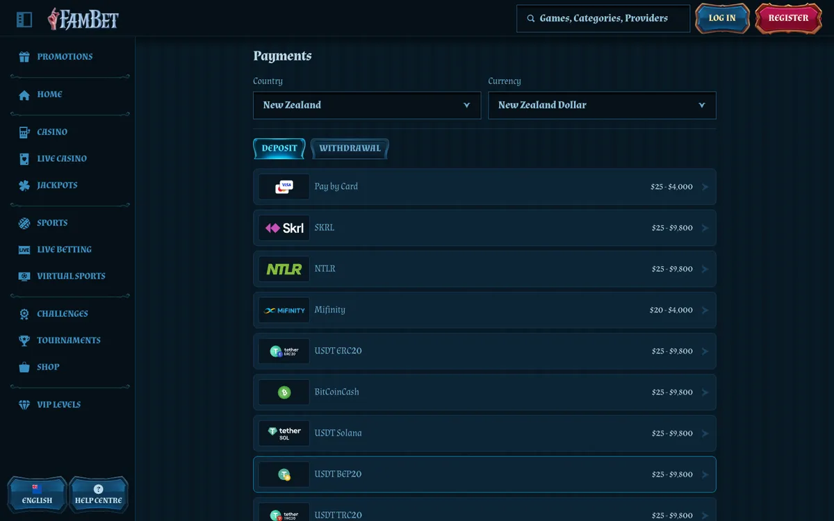Image resolution: width=834 pixels, height=521 pixels.
Task: Go to Promotions in sidebar
Action: point(65,57)
